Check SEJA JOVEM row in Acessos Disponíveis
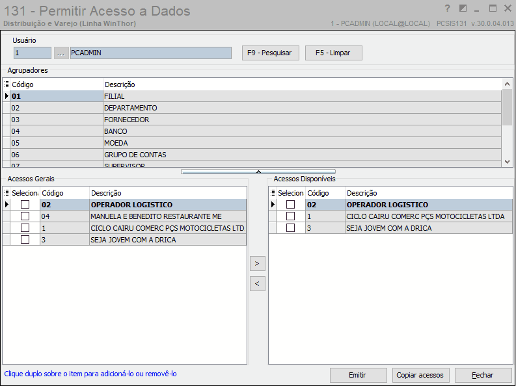This screenshot has width=516, height=386. 291,227
